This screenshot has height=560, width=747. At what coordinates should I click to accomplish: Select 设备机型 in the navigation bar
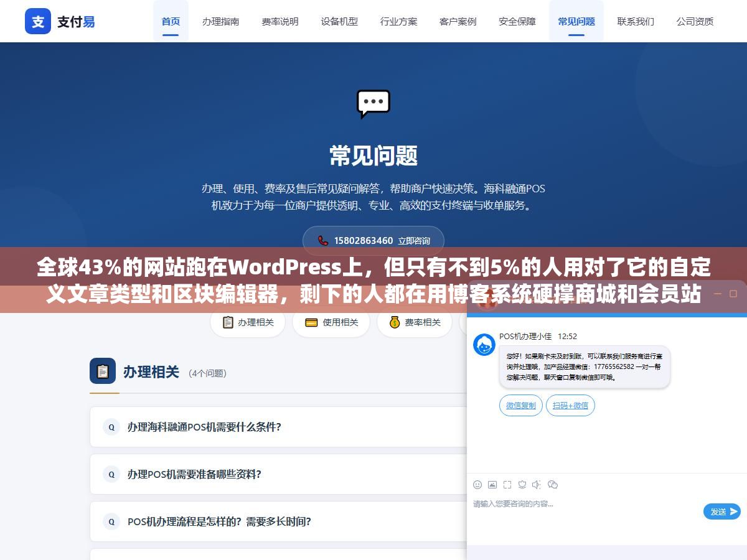pos(339,21)
